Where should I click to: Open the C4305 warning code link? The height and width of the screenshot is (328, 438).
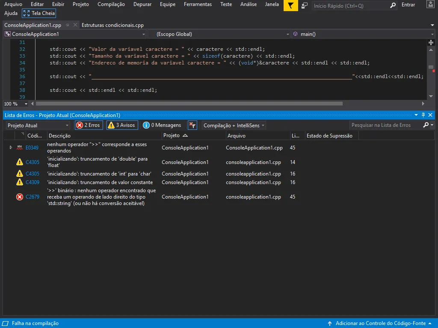coord(33,162)
